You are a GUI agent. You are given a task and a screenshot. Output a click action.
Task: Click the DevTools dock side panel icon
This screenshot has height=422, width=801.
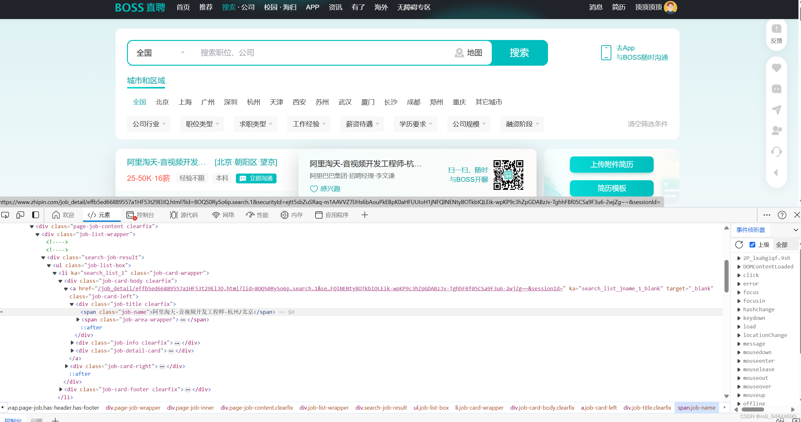(36, 215)
